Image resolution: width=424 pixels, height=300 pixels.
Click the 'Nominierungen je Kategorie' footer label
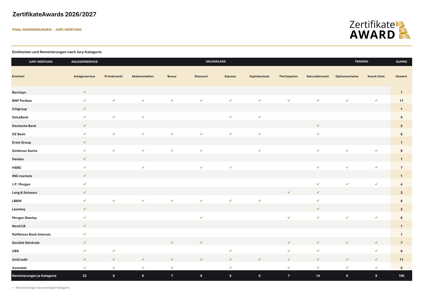[34, 276]
